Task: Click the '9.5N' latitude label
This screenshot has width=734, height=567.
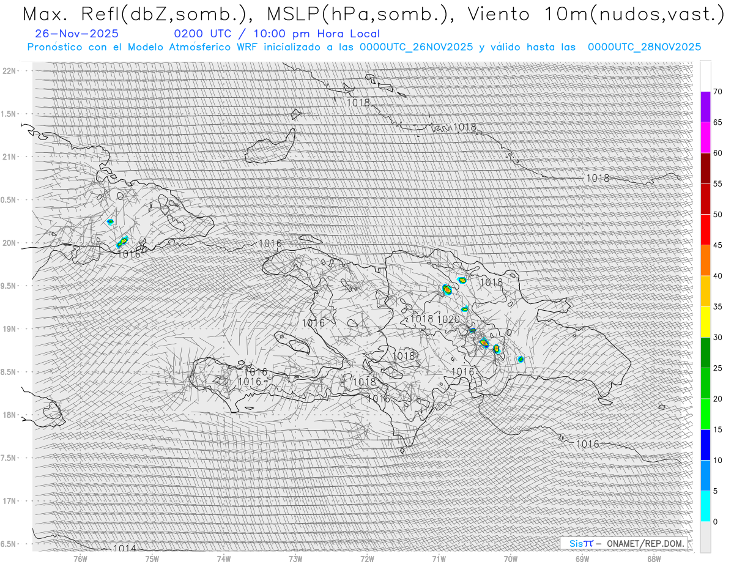Action: click(9, 286)
